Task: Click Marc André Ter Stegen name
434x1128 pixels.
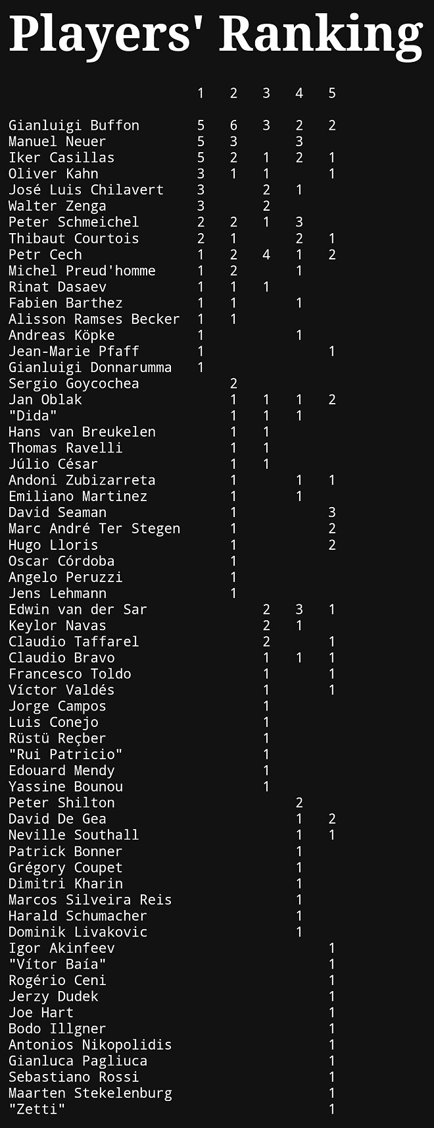Action: click(x=93, y=529)
